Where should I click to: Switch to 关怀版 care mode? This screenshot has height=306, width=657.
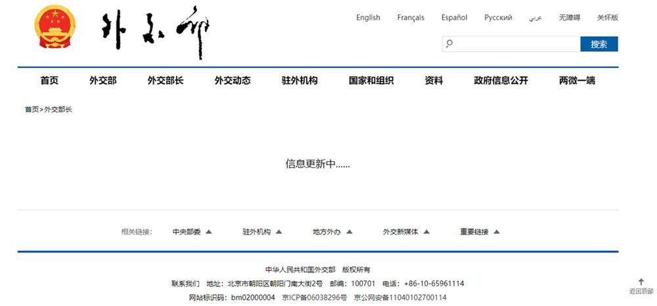click(607, 18)
